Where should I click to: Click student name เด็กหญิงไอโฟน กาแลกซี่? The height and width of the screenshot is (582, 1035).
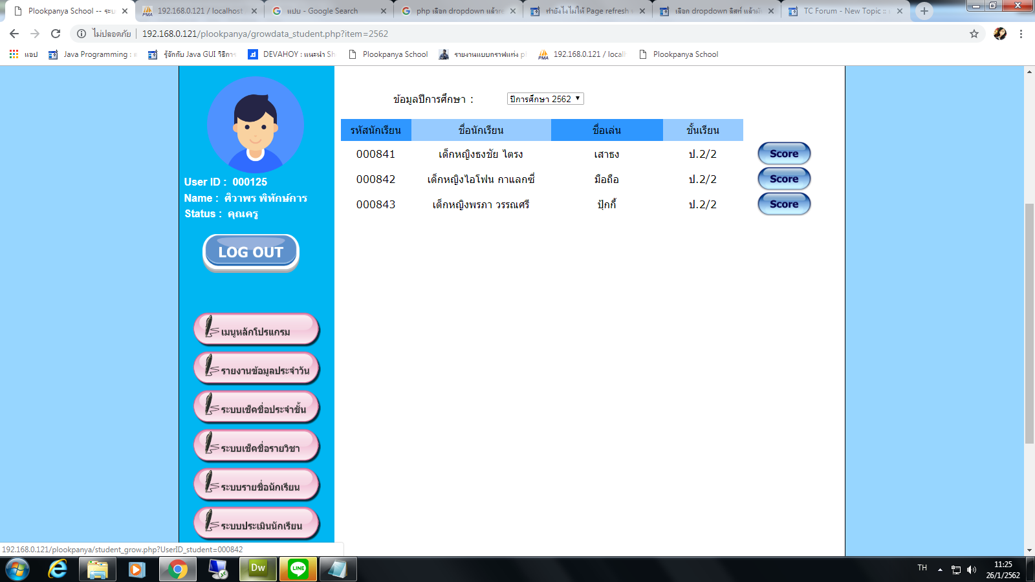tap(481, 179)
